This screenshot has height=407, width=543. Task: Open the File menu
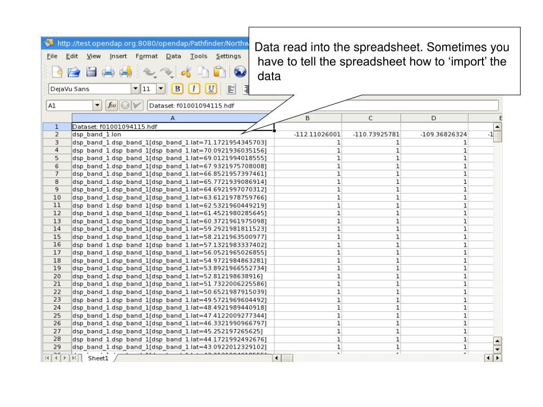coord(52,56)
